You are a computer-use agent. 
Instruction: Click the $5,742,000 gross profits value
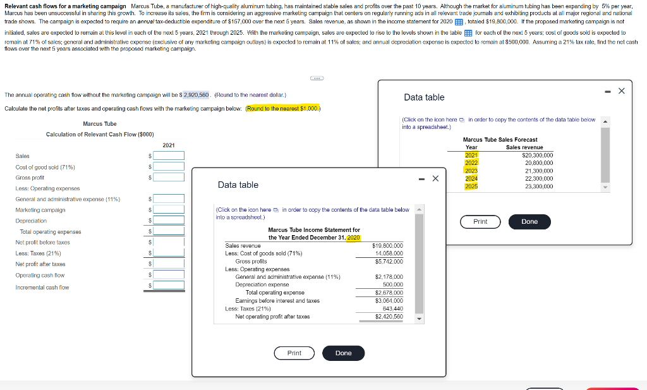click(x=389, y=262)
